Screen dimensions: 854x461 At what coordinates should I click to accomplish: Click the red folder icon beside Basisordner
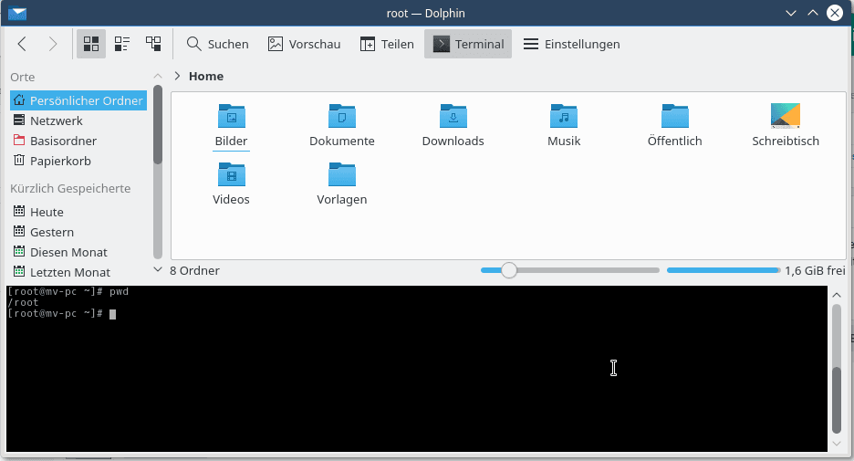pos(19,140)
